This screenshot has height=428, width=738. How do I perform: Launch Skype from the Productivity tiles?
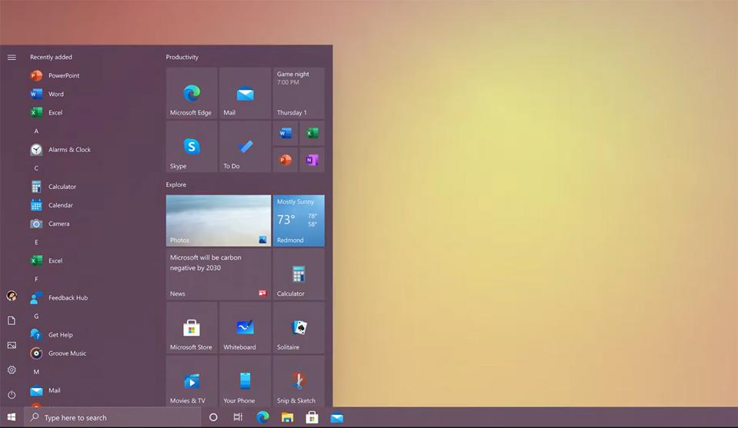click(192, 147)
